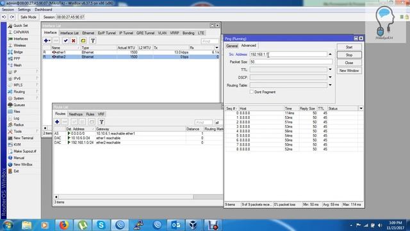The image size is (410, 231).
Task: Open Manual in sidebar
Action: [x=19, y=158]
